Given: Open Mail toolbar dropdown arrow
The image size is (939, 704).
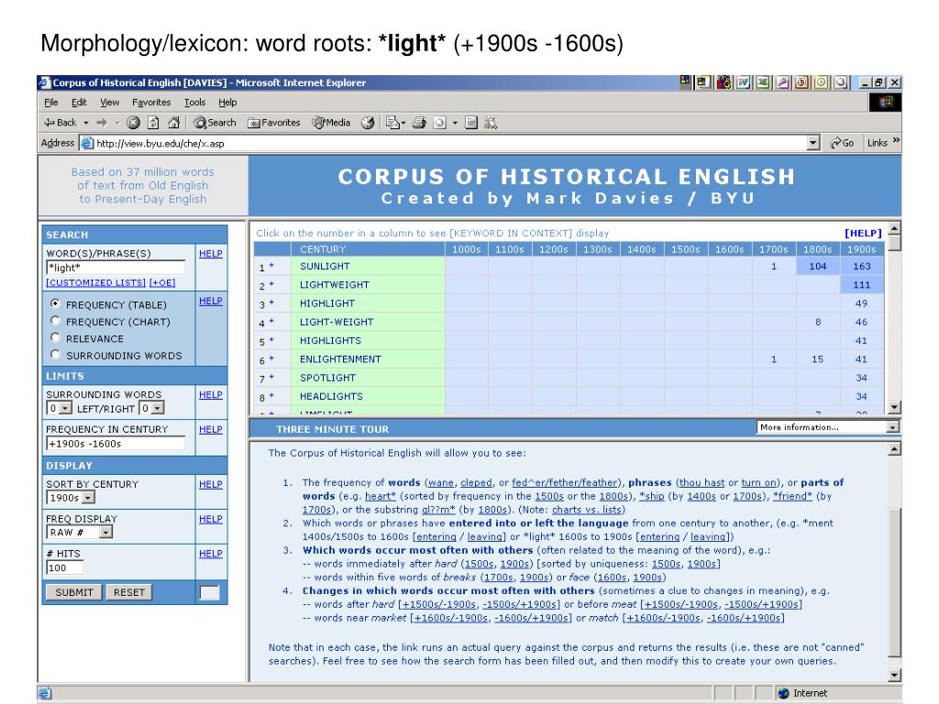Looking at the screenshot, I should click(x=403, y=123).
